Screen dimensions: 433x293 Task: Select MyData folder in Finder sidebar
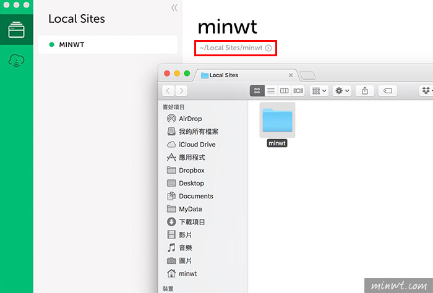click(184, 209)
